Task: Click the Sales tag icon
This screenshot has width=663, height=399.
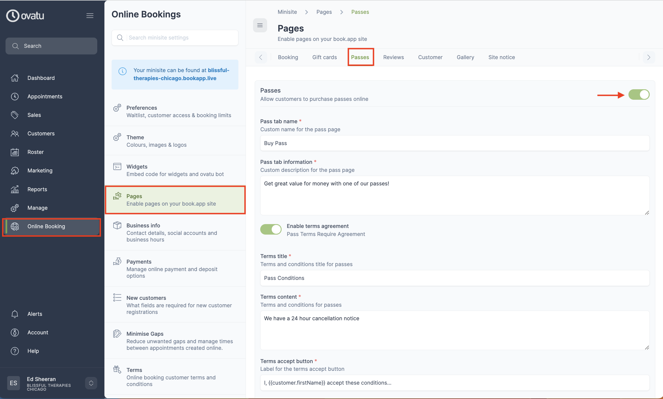Action: point(15,115)
